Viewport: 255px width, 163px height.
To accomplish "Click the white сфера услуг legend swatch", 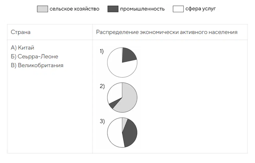I will pos(178,9).
